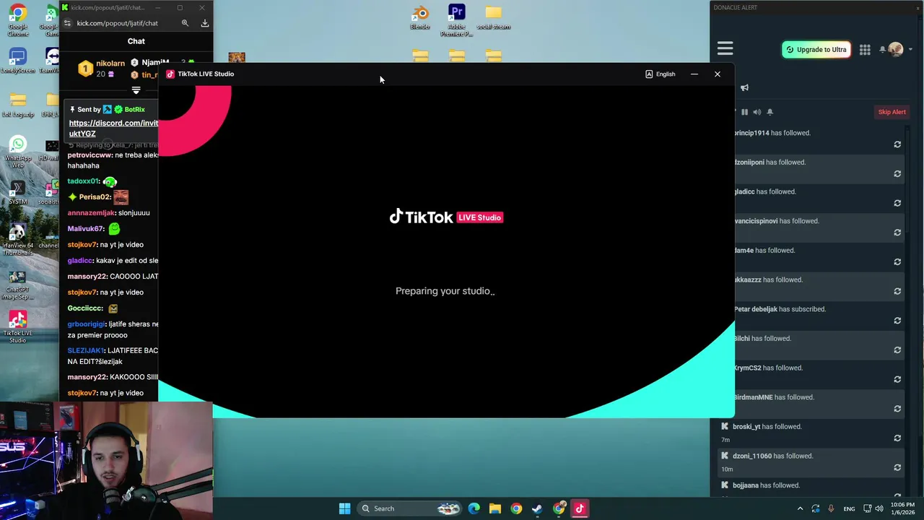Image resolution: width=924 pixels, height=520 pixels.
Task: Open Microsoft Edge from taskbar
Action: 474,508
